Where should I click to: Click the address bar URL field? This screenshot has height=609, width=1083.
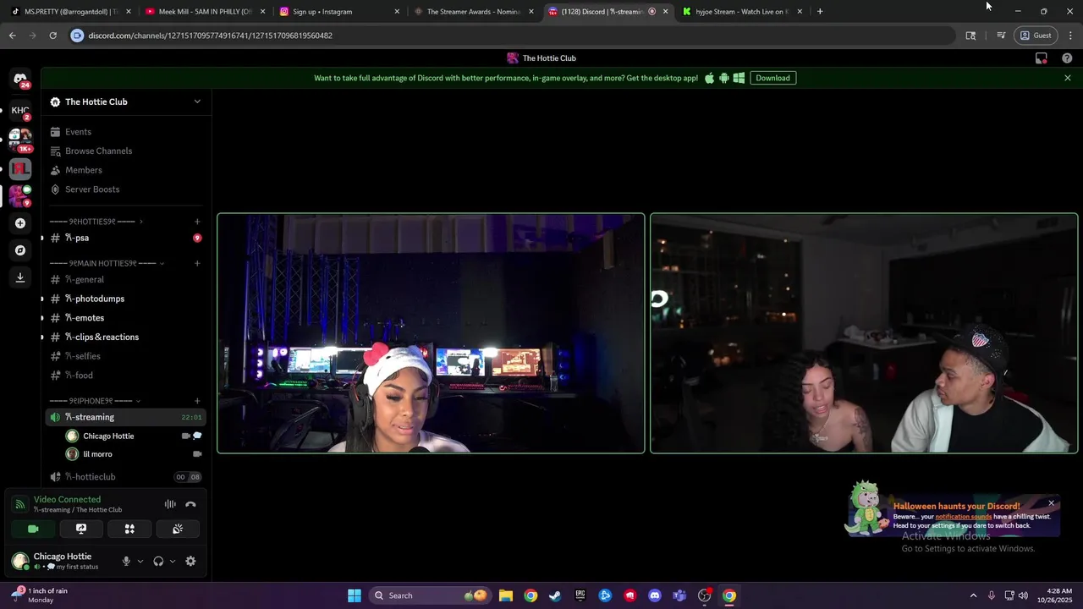pos(513,36)
